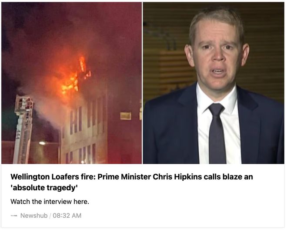Click the street light in fire photo
This screenshot has height=230, width=287.
click(42, 143)
